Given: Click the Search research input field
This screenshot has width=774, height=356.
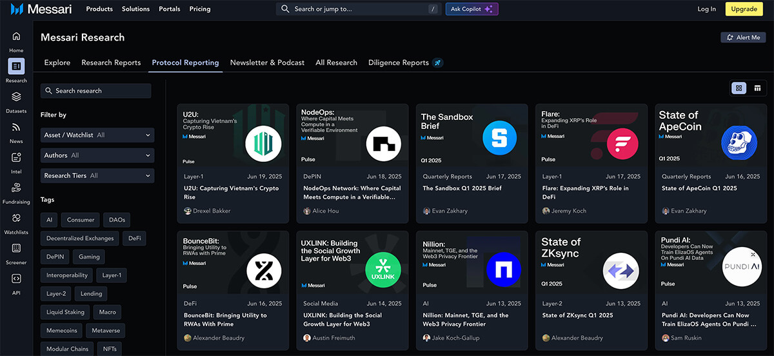Looking at the screenshot, I should click(96, 91).
